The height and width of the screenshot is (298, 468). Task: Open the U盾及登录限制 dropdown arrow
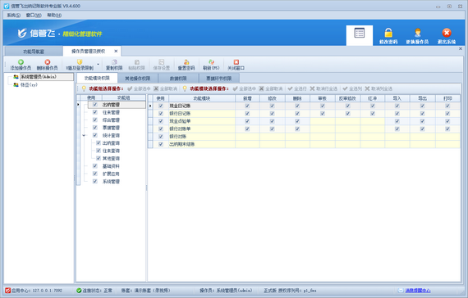click(98, 65)
